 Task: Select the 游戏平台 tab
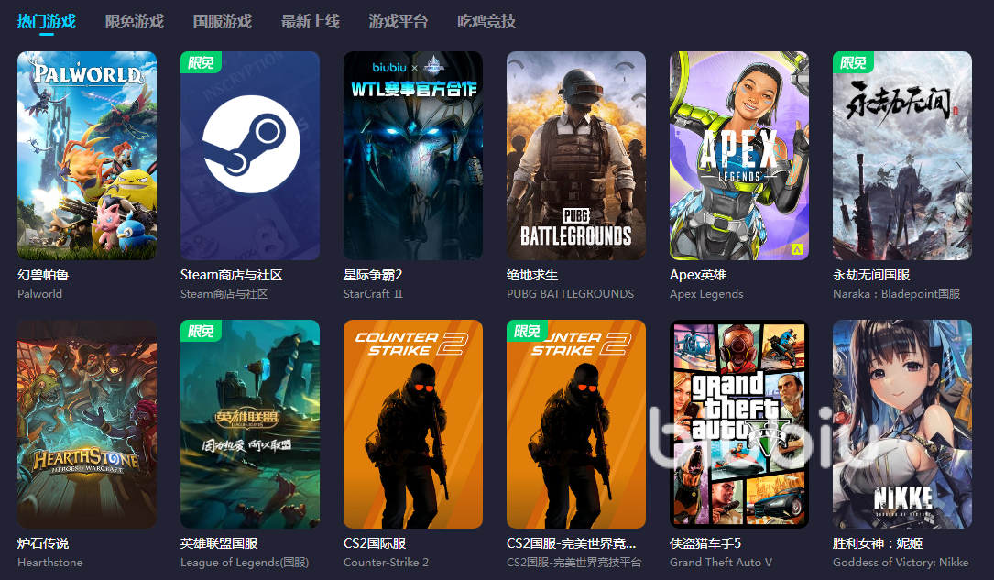point(399,21)
